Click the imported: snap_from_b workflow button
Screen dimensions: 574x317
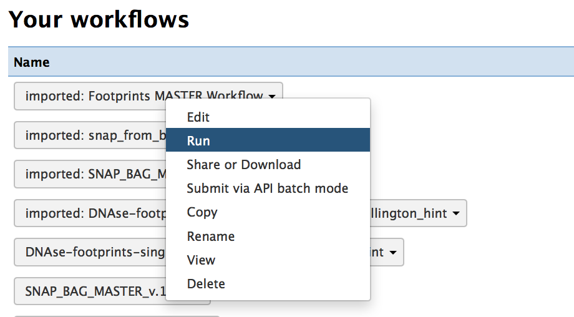pos(90,135)
